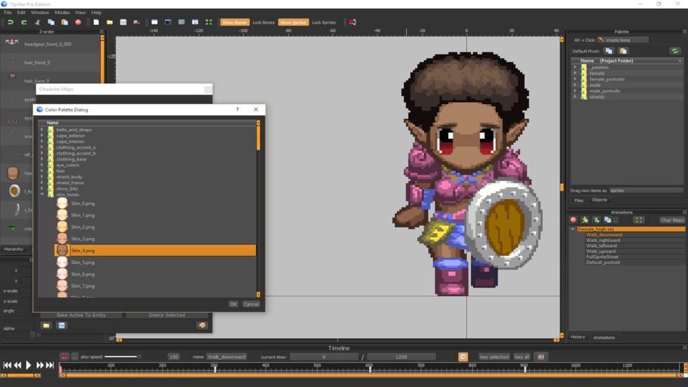Click the copy icon in the top toolbar

point(50,22)
